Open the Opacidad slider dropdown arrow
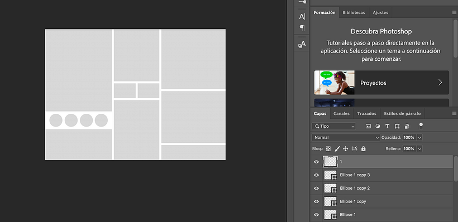Image resolution: width=458 pixels, height=222 pixels. (419, 137)
